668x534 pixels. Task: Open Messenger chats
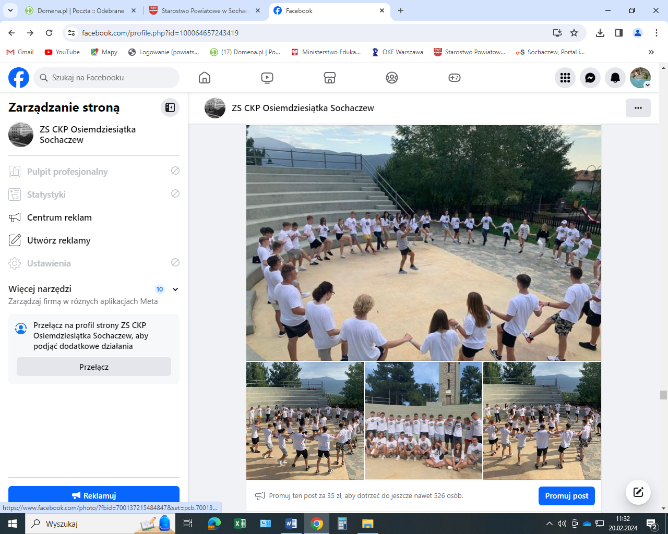pos(590,78)
